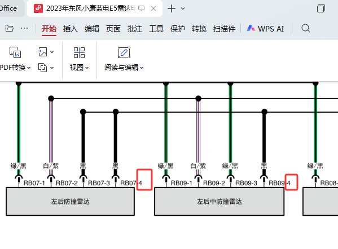Select the 开始 ribbon tab

click(x=49, y=29)
